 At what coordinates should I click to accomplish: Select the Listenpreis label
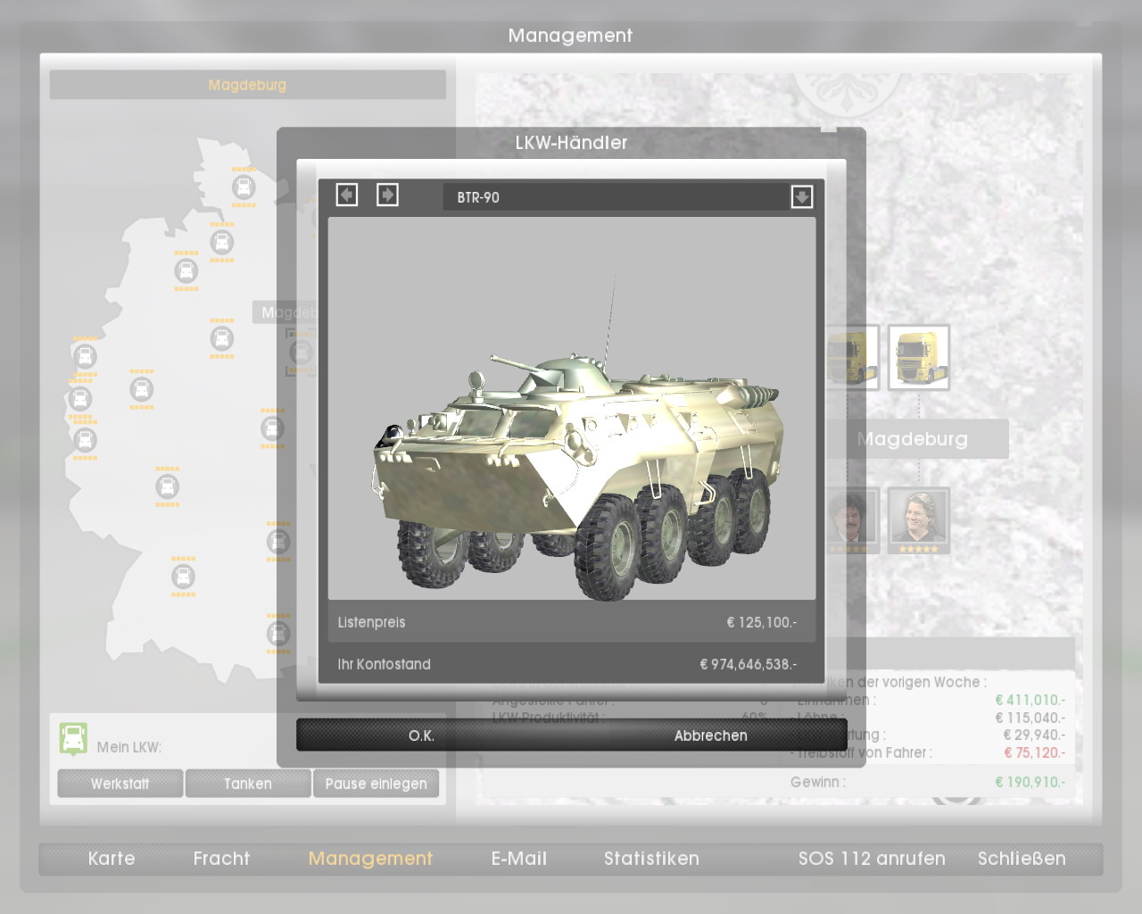pyautogui.click(x=371, y=622)
